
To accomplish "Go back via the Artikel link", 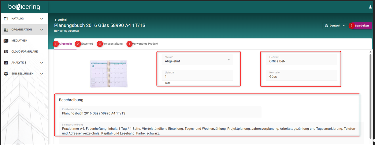I will [61, 20].
